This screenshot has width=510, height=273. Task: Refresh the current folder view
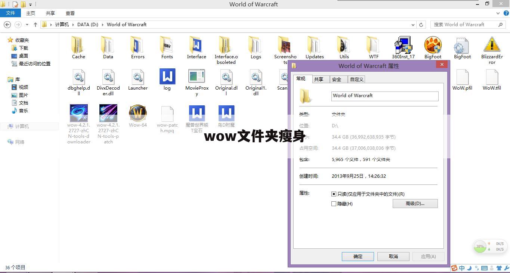click(x=421, y=25)
